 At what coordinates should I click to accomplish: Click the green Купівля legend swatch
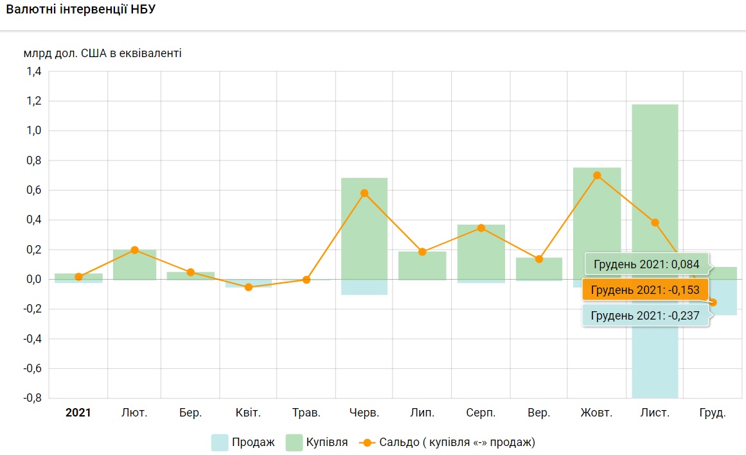294,442
